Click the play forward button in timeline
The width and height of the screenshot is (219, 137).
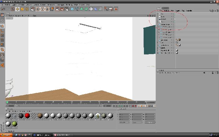pos(121,106)
